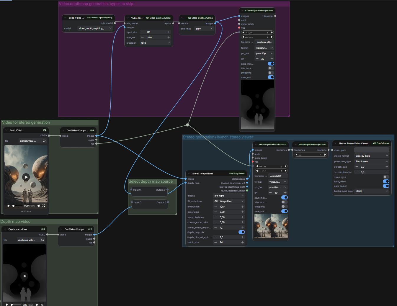Play the Load Video #12 preview via overlay button
Screen dimensions: 397x306
(26, 177)
